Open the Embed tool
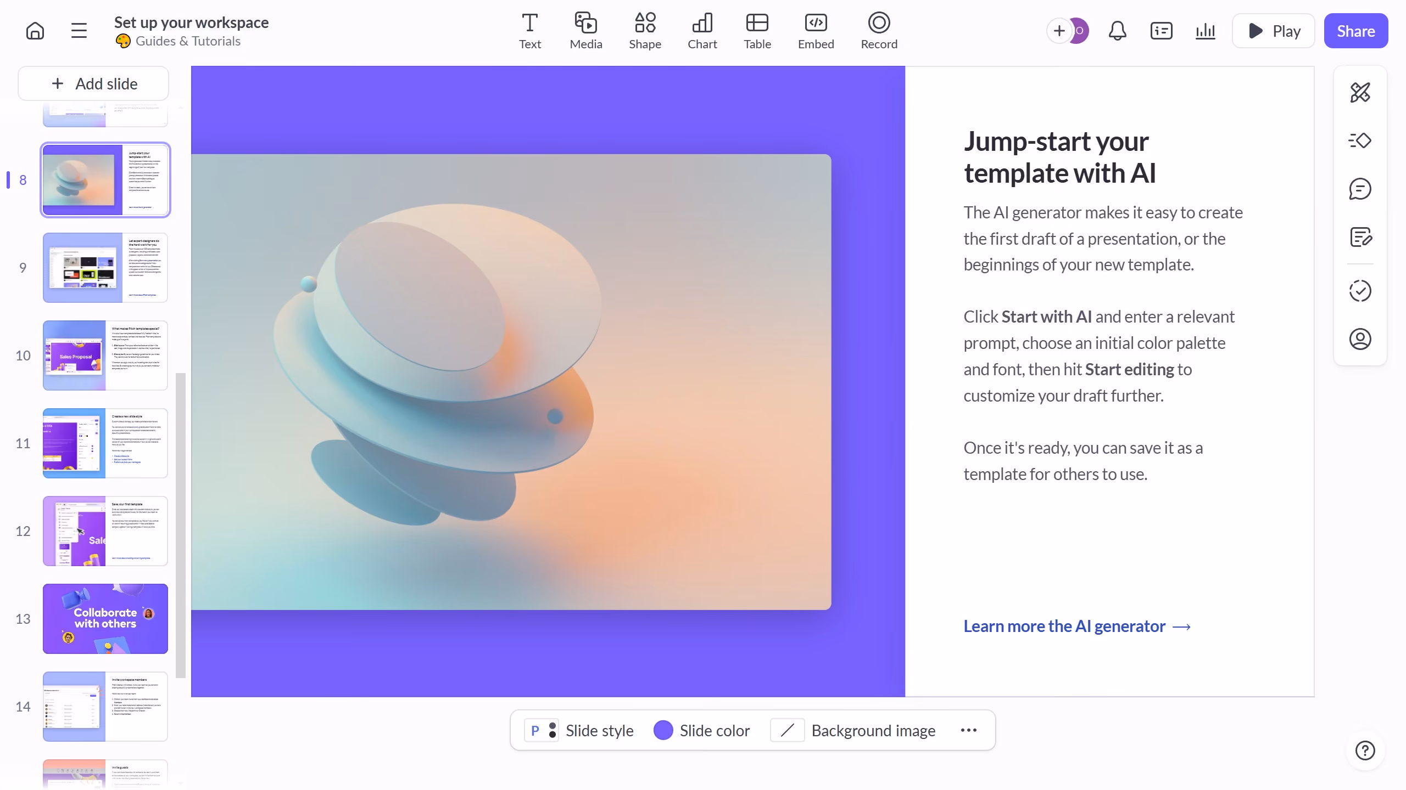 pos(816,31)
